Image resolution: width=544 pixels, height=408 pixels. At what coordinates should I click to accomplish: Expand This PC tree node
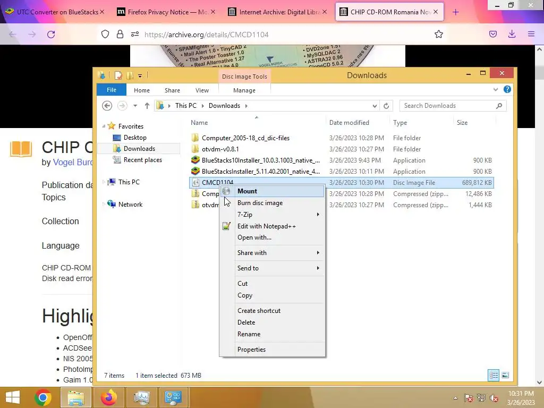pyautogui.click(x=104, y=182)
